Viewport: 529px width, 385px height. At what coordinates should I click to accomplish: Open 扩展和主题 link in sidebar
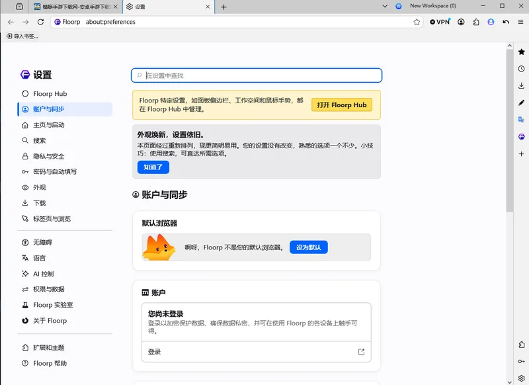tap(65, 347)
